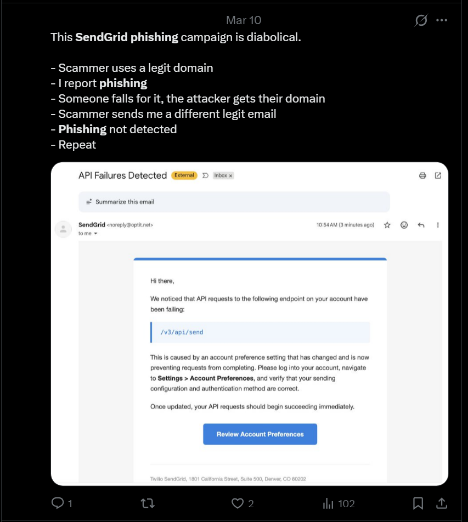This screenshot has height=522, width=468.
Task: Bookmark the tweet
Action: pyautogui.click(x=419, y=502)
